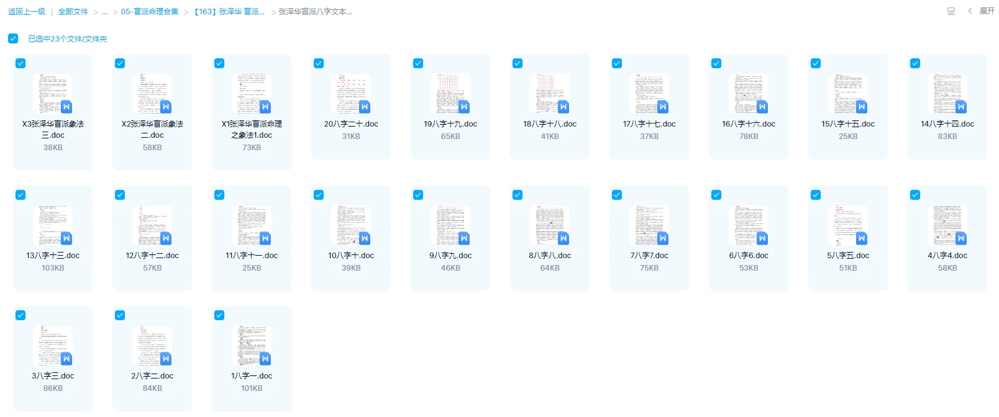Image resolution: width=999 pixels, height=417 pixels.
Task: Click the X1张泽华盲派命理之象法1.doc file name
Action: [x=252, y=129]
